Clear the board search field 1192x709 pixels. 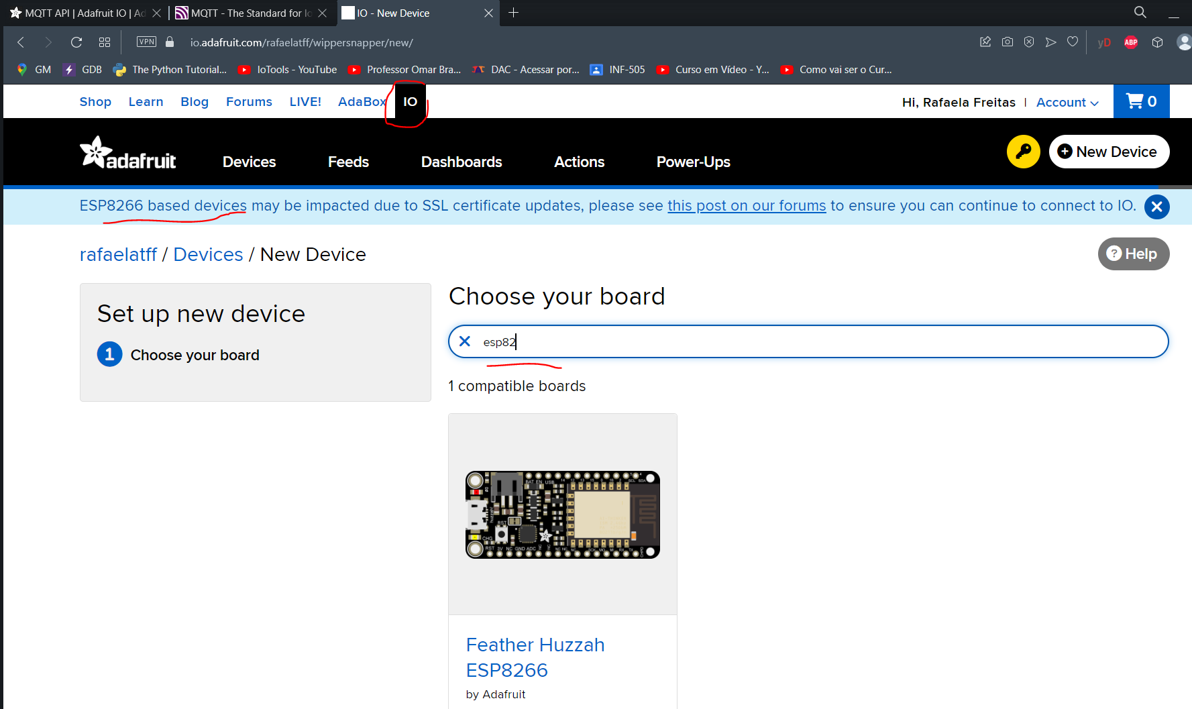[x=464, y=341]
